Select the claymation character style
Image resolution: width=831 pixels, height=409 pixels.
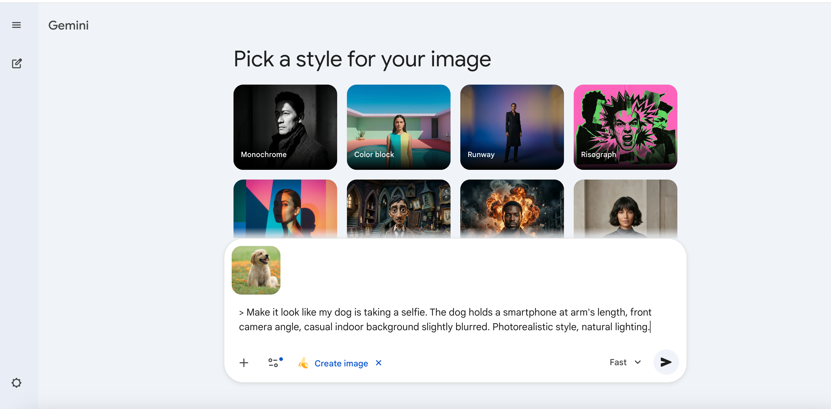pyautogui.click(x=399, y=209)
